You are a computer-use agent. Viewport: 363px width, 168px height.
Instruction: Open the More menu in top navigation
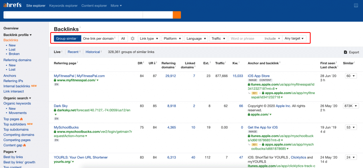point(116,6)
